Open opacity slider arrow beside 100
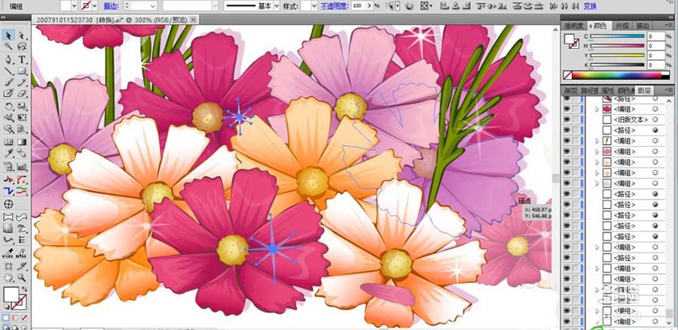 [369, 6]
